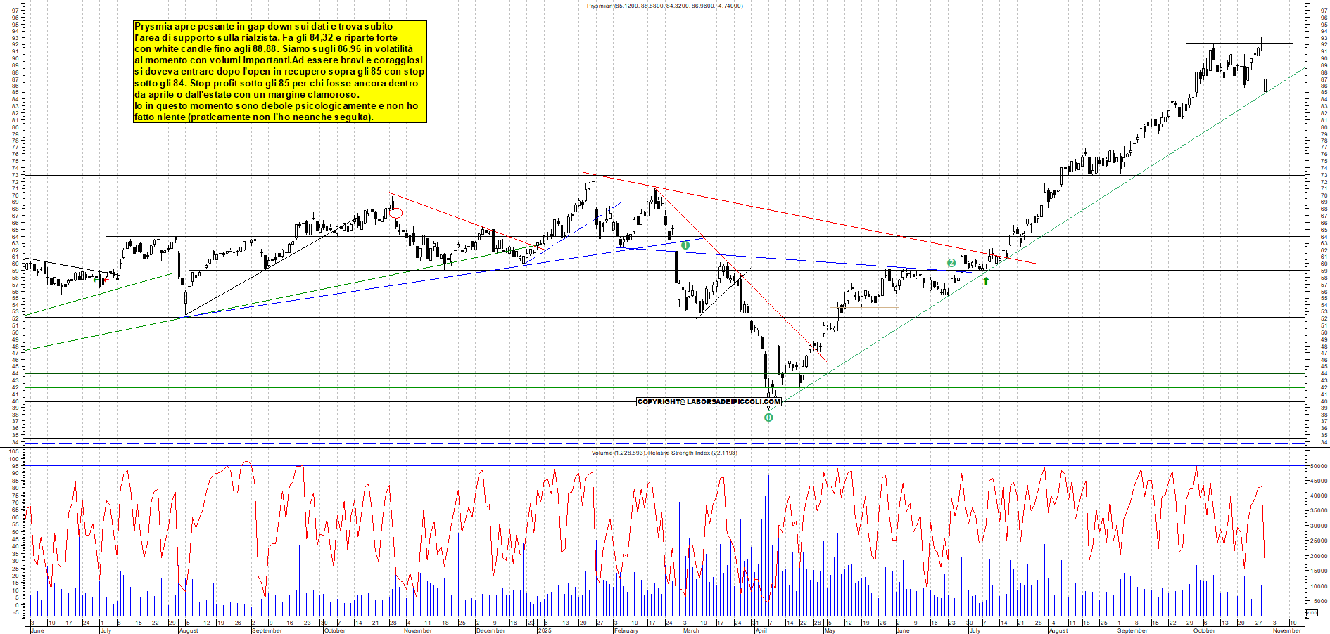Click the COPYRIGHT@ LABORSADEIPICCOLI.COM label

pyautogui.click(x=709, y=401)
